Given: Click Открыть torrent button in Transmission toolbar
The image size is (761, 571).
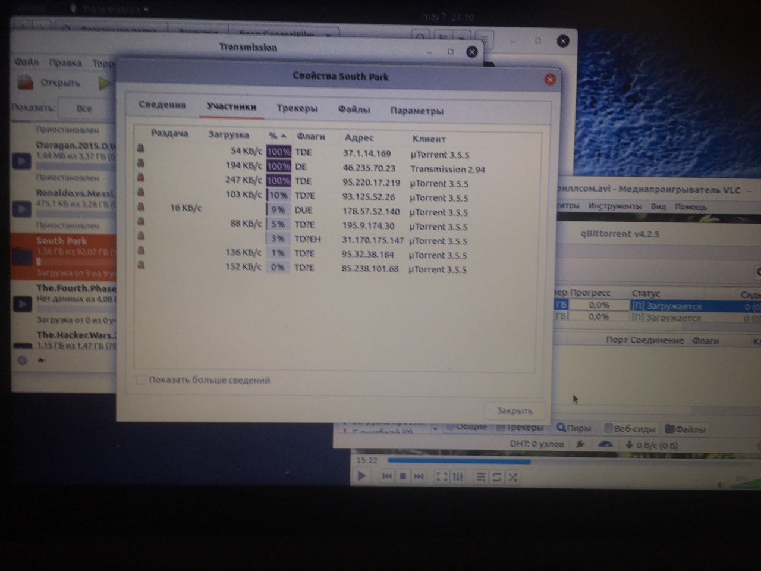Looking at the screenshot, I should [x=50, y=83].
